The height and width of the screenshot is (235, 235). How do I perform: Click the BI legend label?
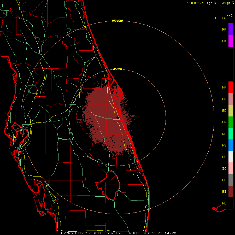coord(224,192)
